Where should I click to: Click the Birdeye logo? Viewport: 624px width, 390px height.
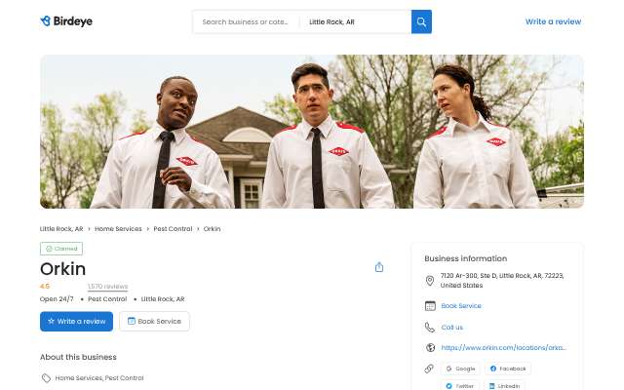66,21
